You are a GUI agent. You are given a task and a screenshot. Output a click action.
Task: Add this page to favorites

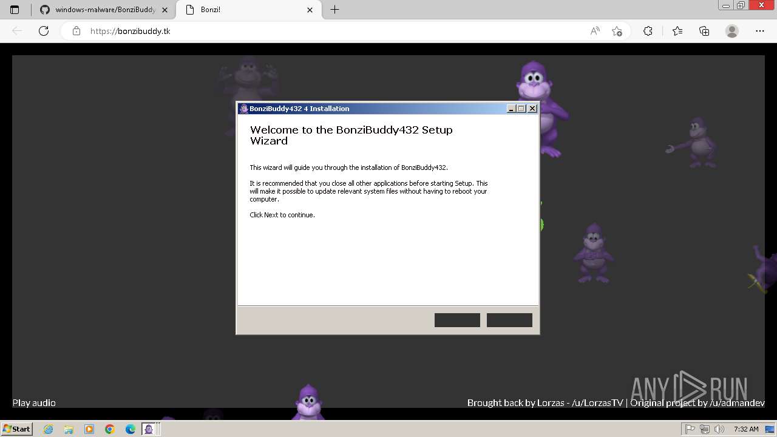click(x=617, y=31)
